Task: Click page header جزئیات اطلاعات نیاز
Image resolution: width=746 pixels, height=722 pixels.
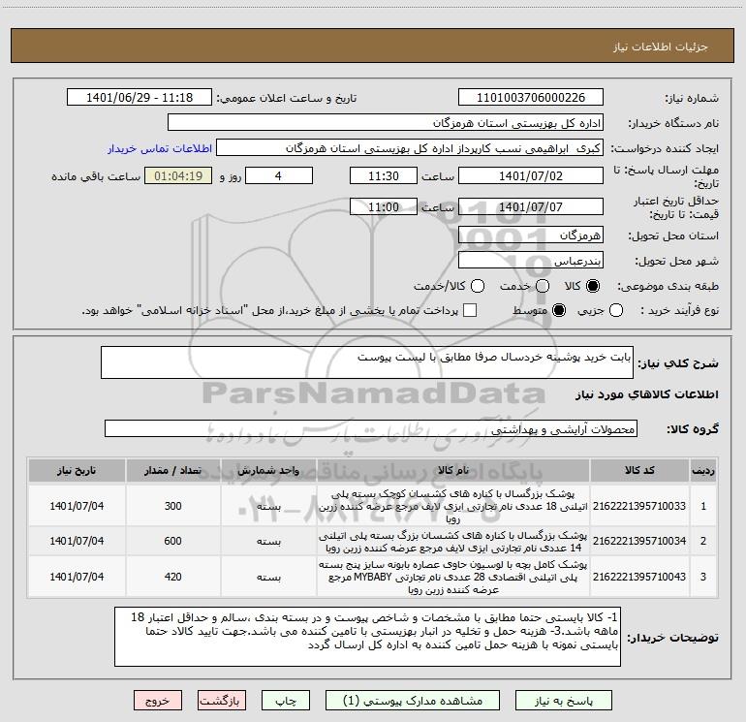Action: pos(660,47)
